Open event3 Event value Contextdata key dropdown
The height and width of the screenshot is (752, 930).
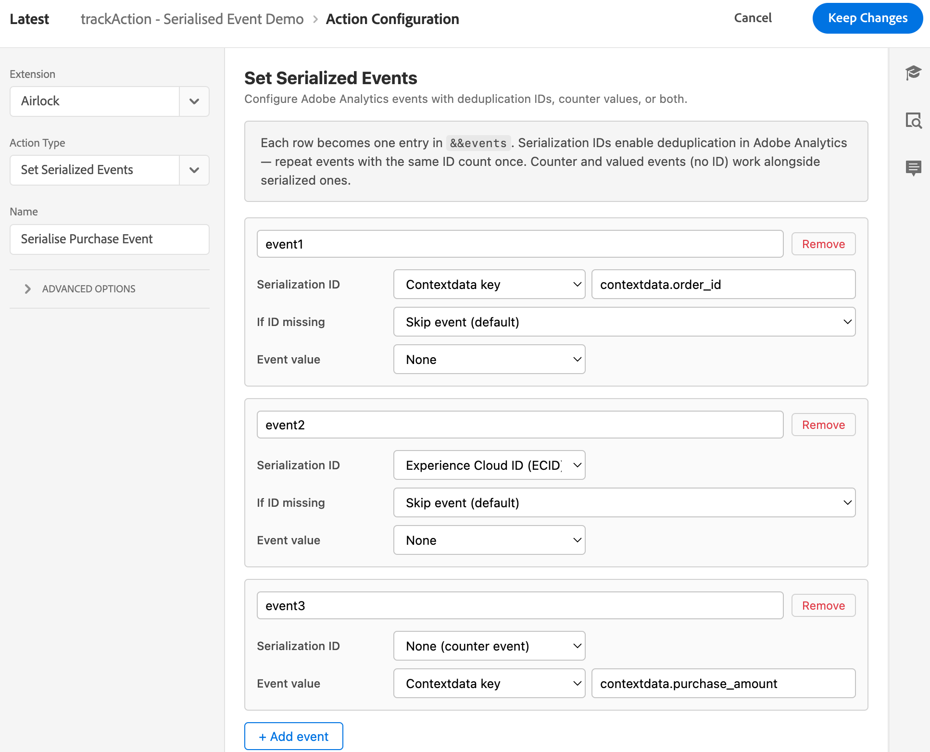pos(489,683)
